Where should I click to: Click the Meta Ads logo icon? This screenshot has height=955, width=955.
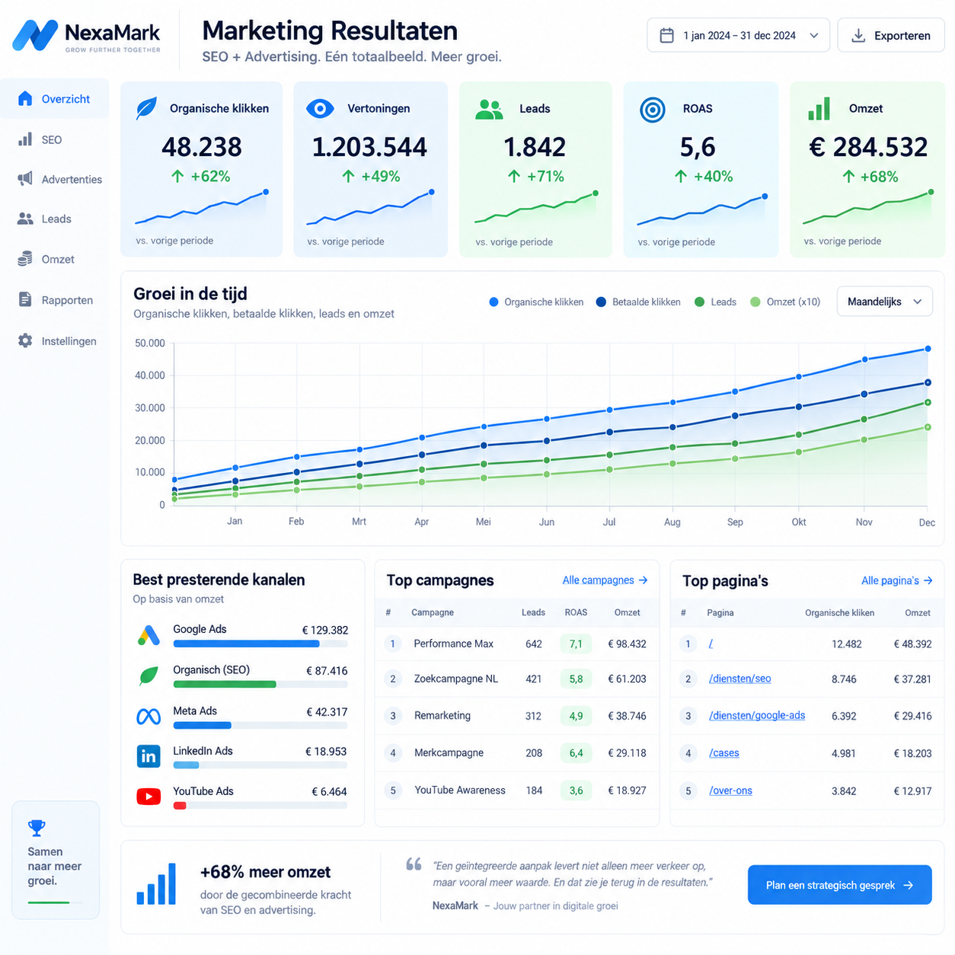[149, 717]
